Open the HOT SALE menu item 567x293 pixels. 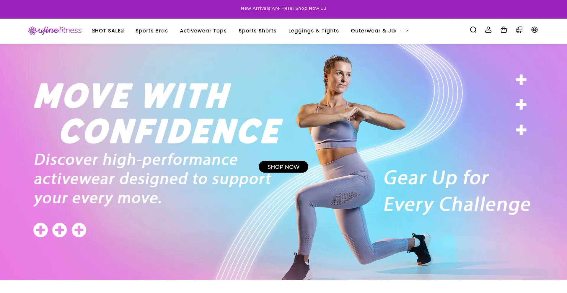(x=108, y=31)
